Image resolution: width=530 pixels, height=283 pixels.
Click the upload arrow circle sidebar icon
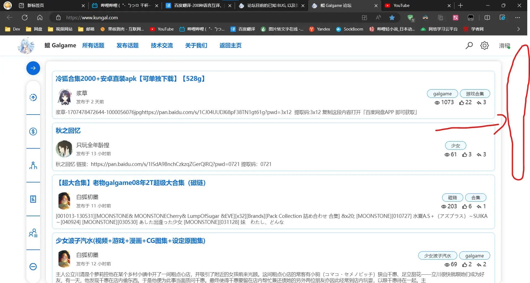33,97
